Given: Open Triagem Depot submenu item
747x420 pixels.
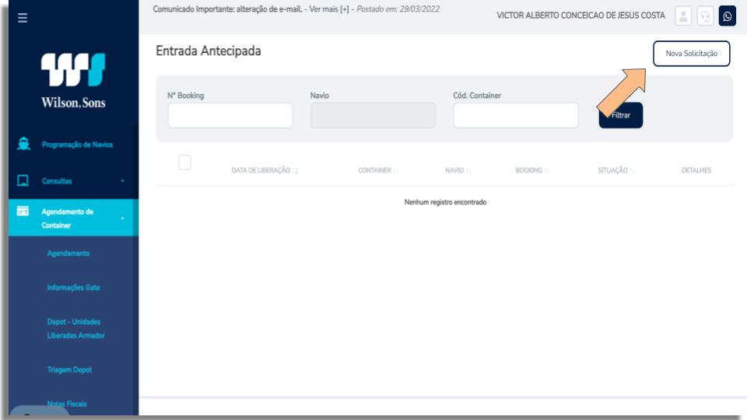Looking at the screenshot, I should coord(69,369).
